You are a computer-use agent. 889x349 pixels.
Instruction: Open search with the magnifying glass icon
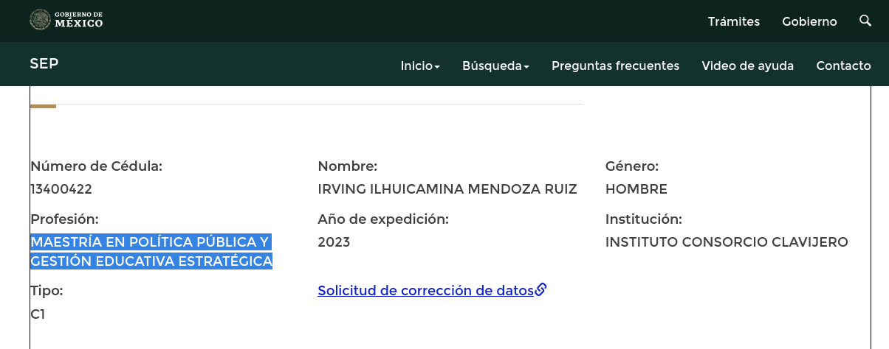[865, 21]
